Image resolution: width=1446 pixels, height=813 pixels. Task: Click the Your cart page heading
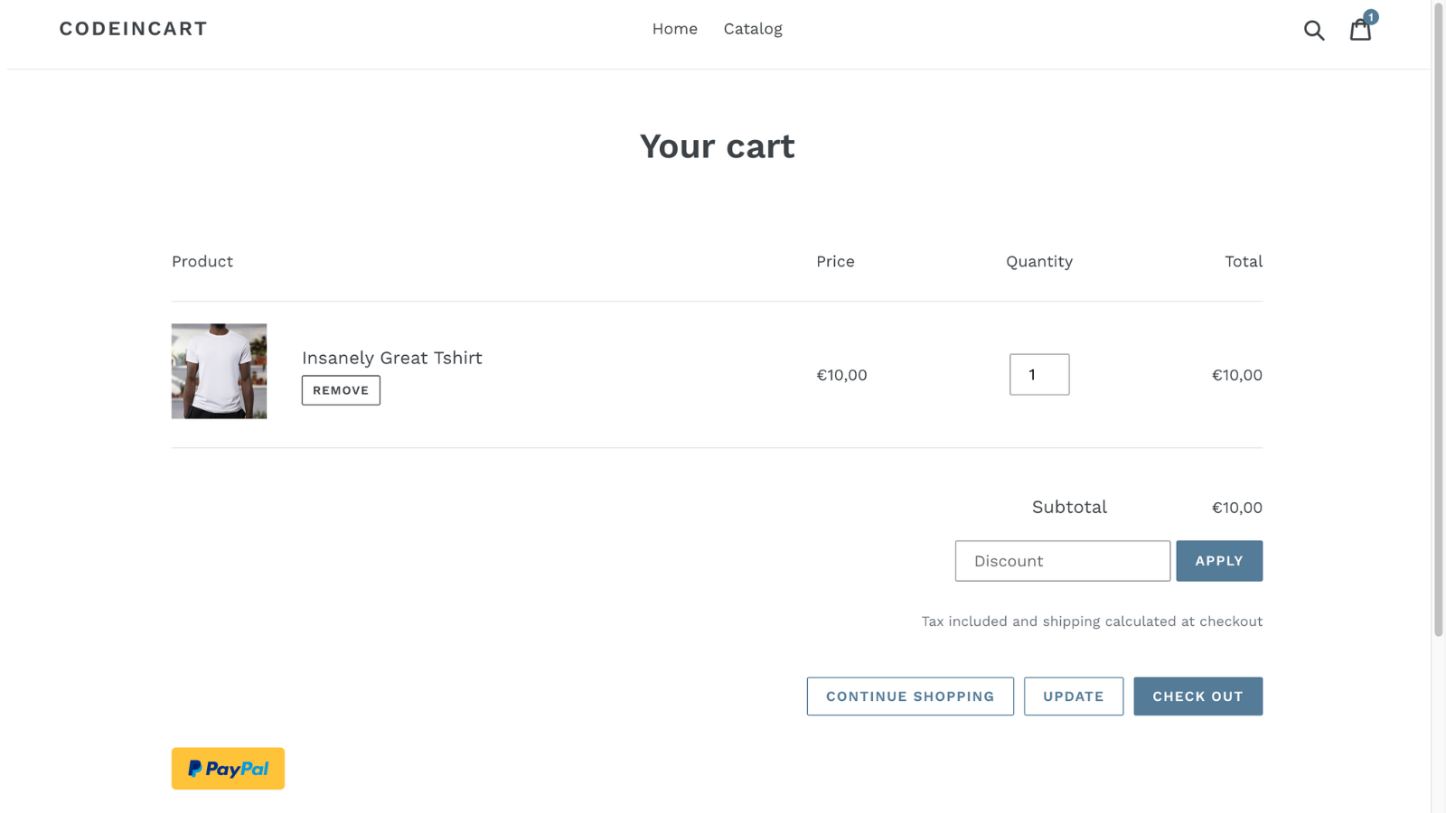click(717, 145)
